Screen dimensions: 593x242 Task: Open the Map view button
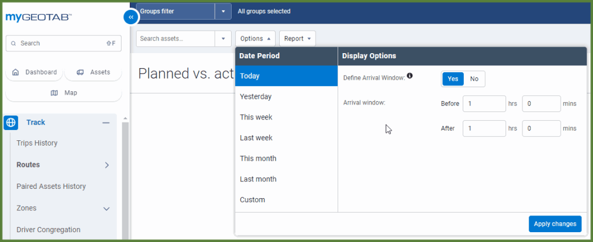(64, 92)
